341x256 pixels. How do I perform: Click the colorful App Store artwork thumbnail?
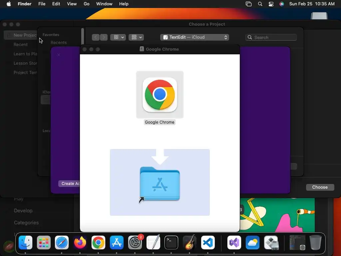click(277, 215)
